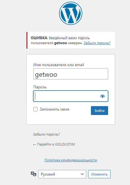Click the Пароль field label
130x185 pixels.
click(x=40, y=87)
